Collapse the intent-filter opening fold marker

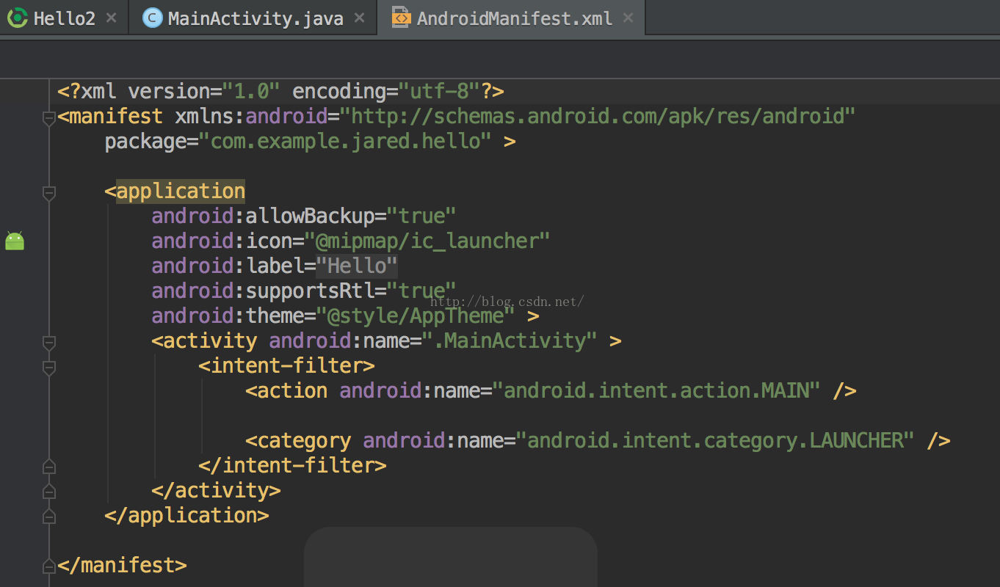coord(49,368)
